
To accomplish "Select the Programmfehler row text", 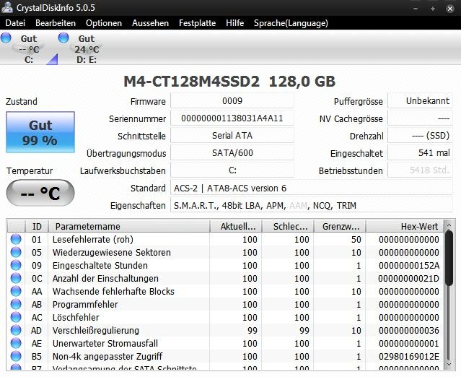I will (85, 304).
